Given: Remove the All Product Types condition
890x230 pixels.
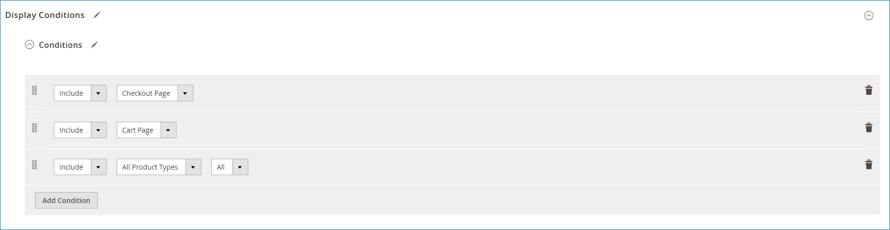Looking at the screenshot, I should pos(869,164).
